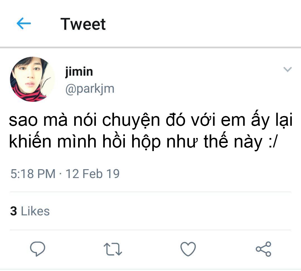301x271 pixels.
Task: Open the @parkjm handle profile
Action: click(90, 89)
